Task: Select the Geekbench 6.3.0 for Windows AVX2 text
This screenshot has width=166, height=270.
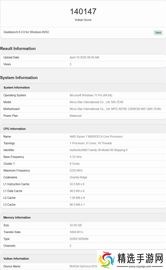Action: 26,32
